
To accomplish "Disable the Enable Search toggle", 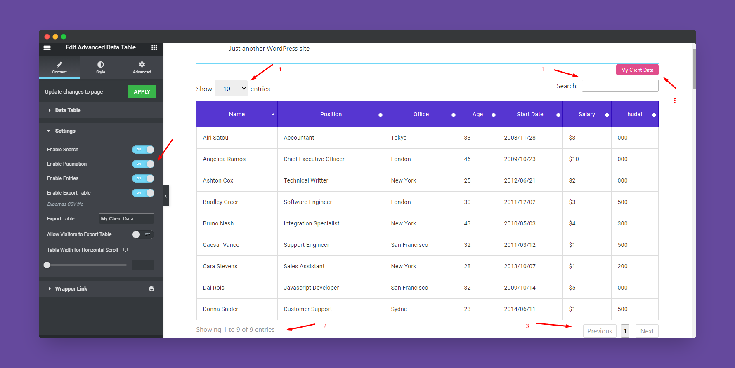I will coord(143,150).
